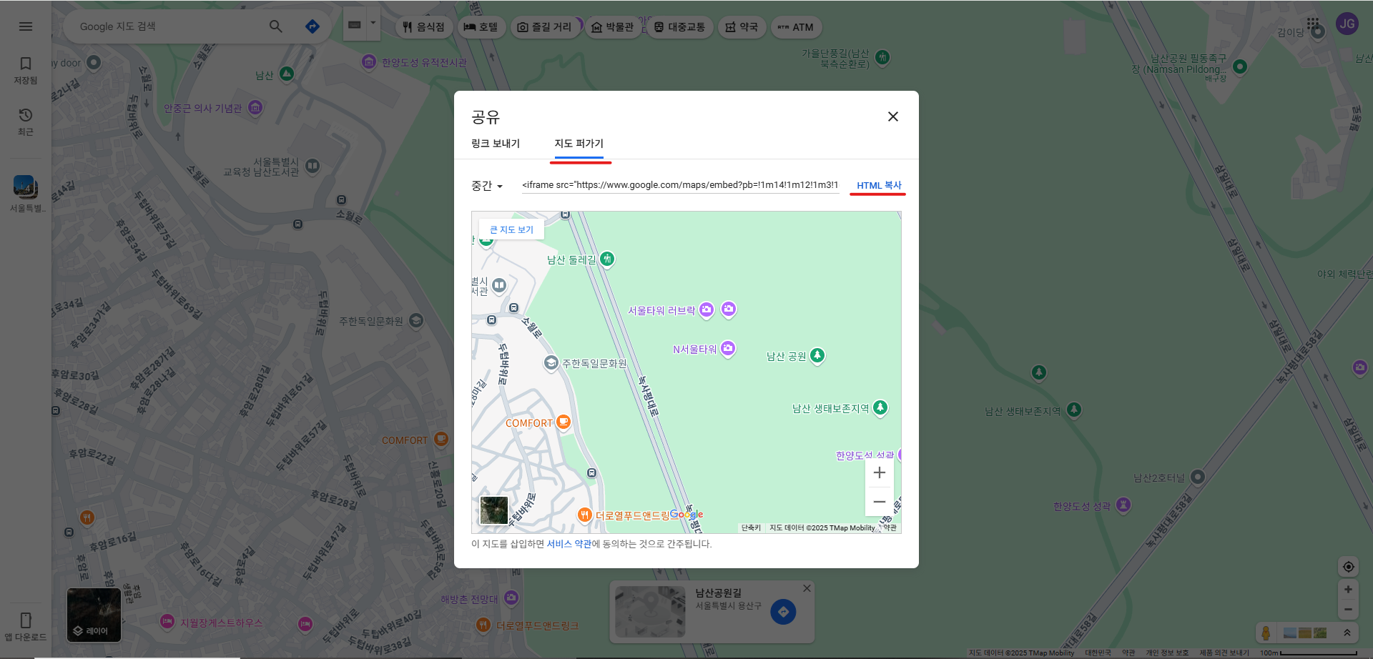This screenshot has height=659, width=1373.
Task: Click the COMFORT cafe pin in preview
Action: 564,422
